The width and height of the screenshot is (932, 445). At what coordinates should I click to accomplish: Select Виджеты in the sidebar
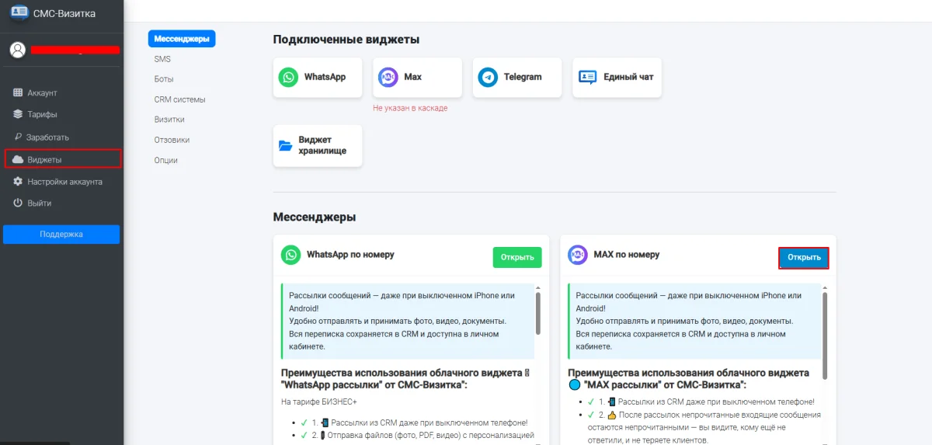click(63, 159)
